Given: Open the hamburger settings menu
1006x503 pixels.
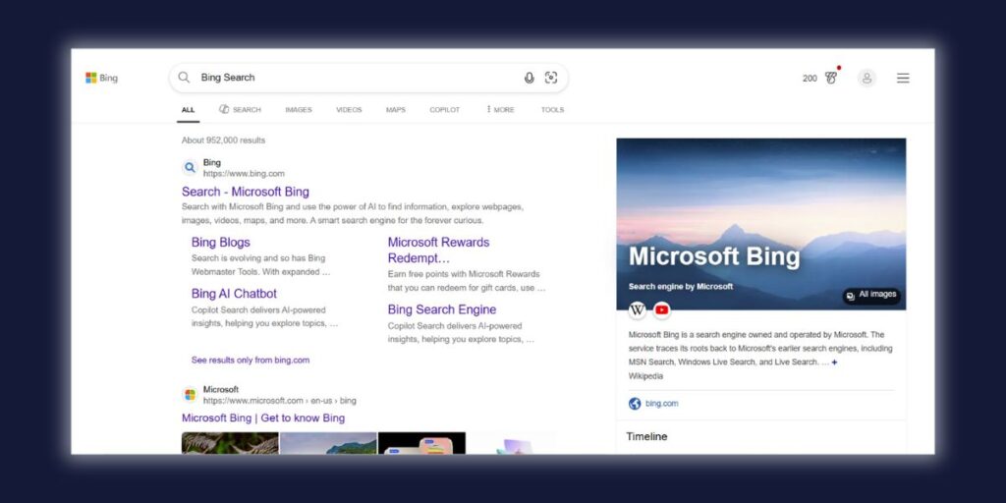Looking at the screenshot, I should 903,78.
